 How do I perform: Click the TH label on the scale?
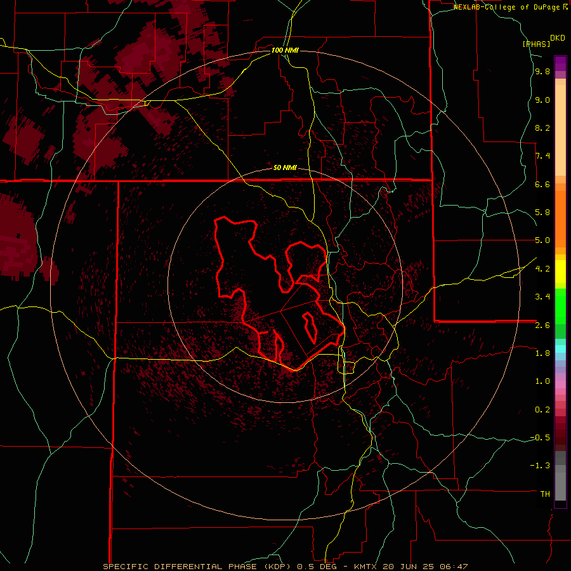(x=545, y=494)
